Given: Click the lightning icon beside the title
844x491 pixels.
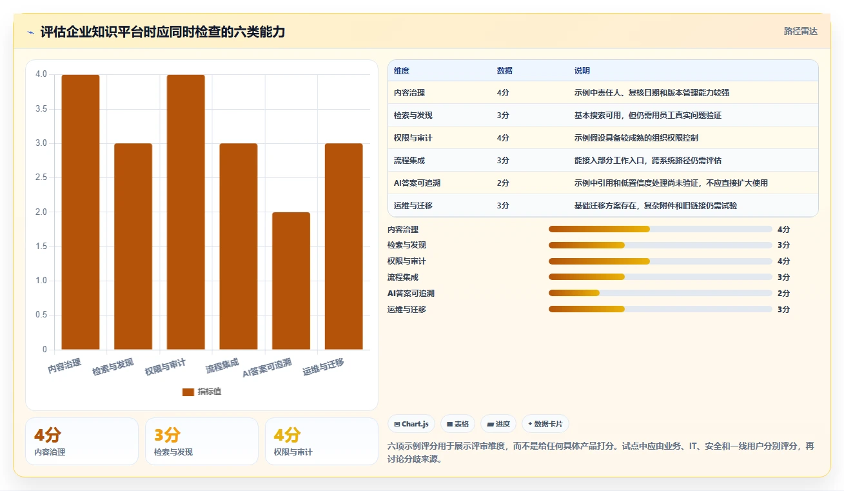Looking at the screenshot, I should (x=30, y=32).
